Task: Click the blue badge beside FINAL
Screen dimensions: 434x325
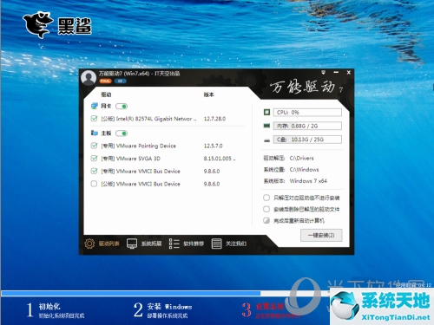Action: pos(120,81)
